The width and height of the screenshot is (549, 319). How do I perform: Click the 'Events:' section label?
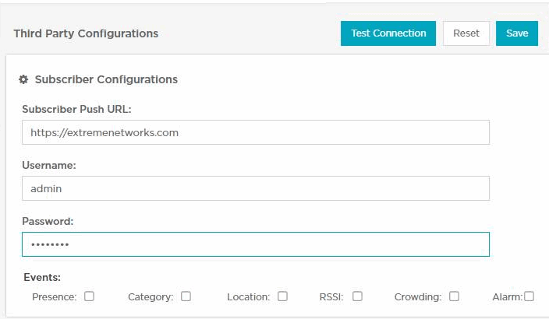(42, 277)
